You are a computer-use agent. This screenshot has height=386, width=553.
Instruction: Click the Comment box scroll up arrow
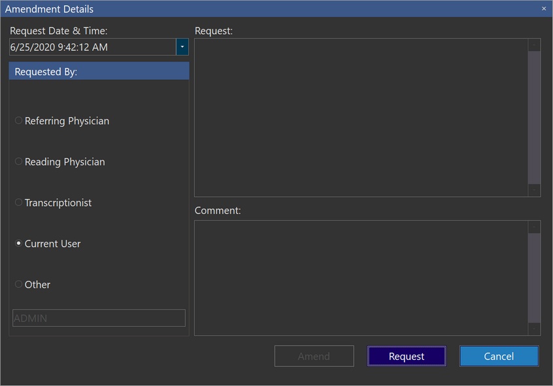(534, 227)
